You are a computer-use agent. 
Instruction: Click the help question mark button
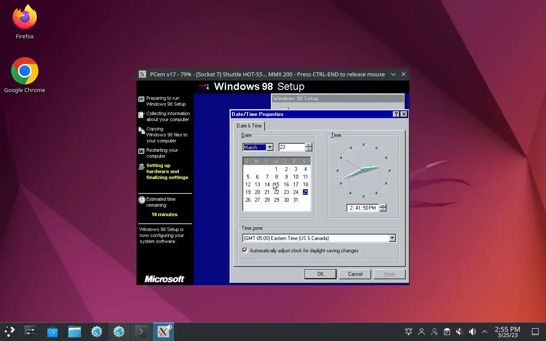point(396,114)
